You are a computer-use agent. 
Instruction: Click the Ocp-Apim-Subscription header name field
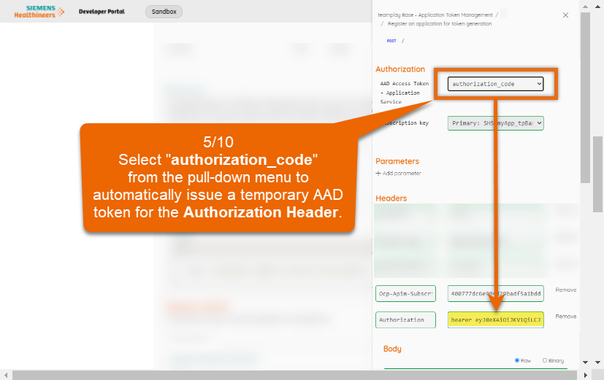405,293
